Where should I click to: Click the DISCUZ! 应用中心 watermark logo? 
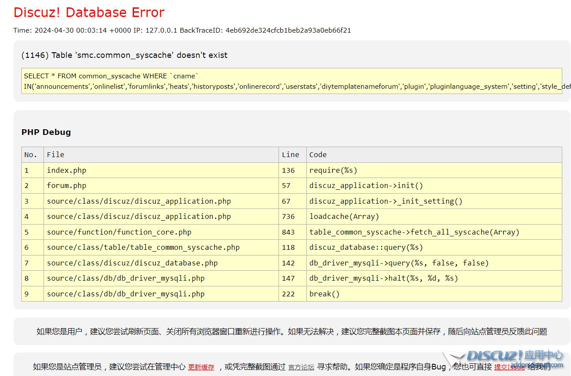(514, 356)
